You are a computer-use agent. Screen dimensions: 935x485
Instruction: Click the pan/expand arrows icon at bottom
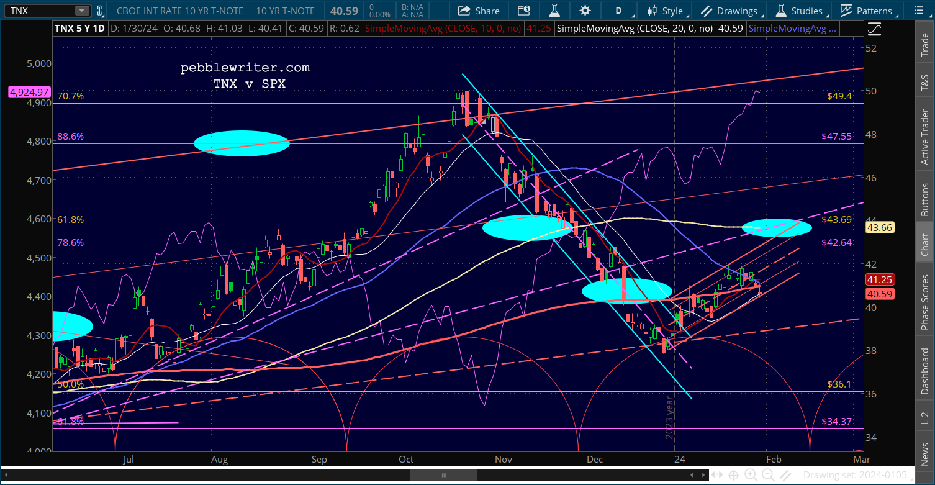coord(718,476)
